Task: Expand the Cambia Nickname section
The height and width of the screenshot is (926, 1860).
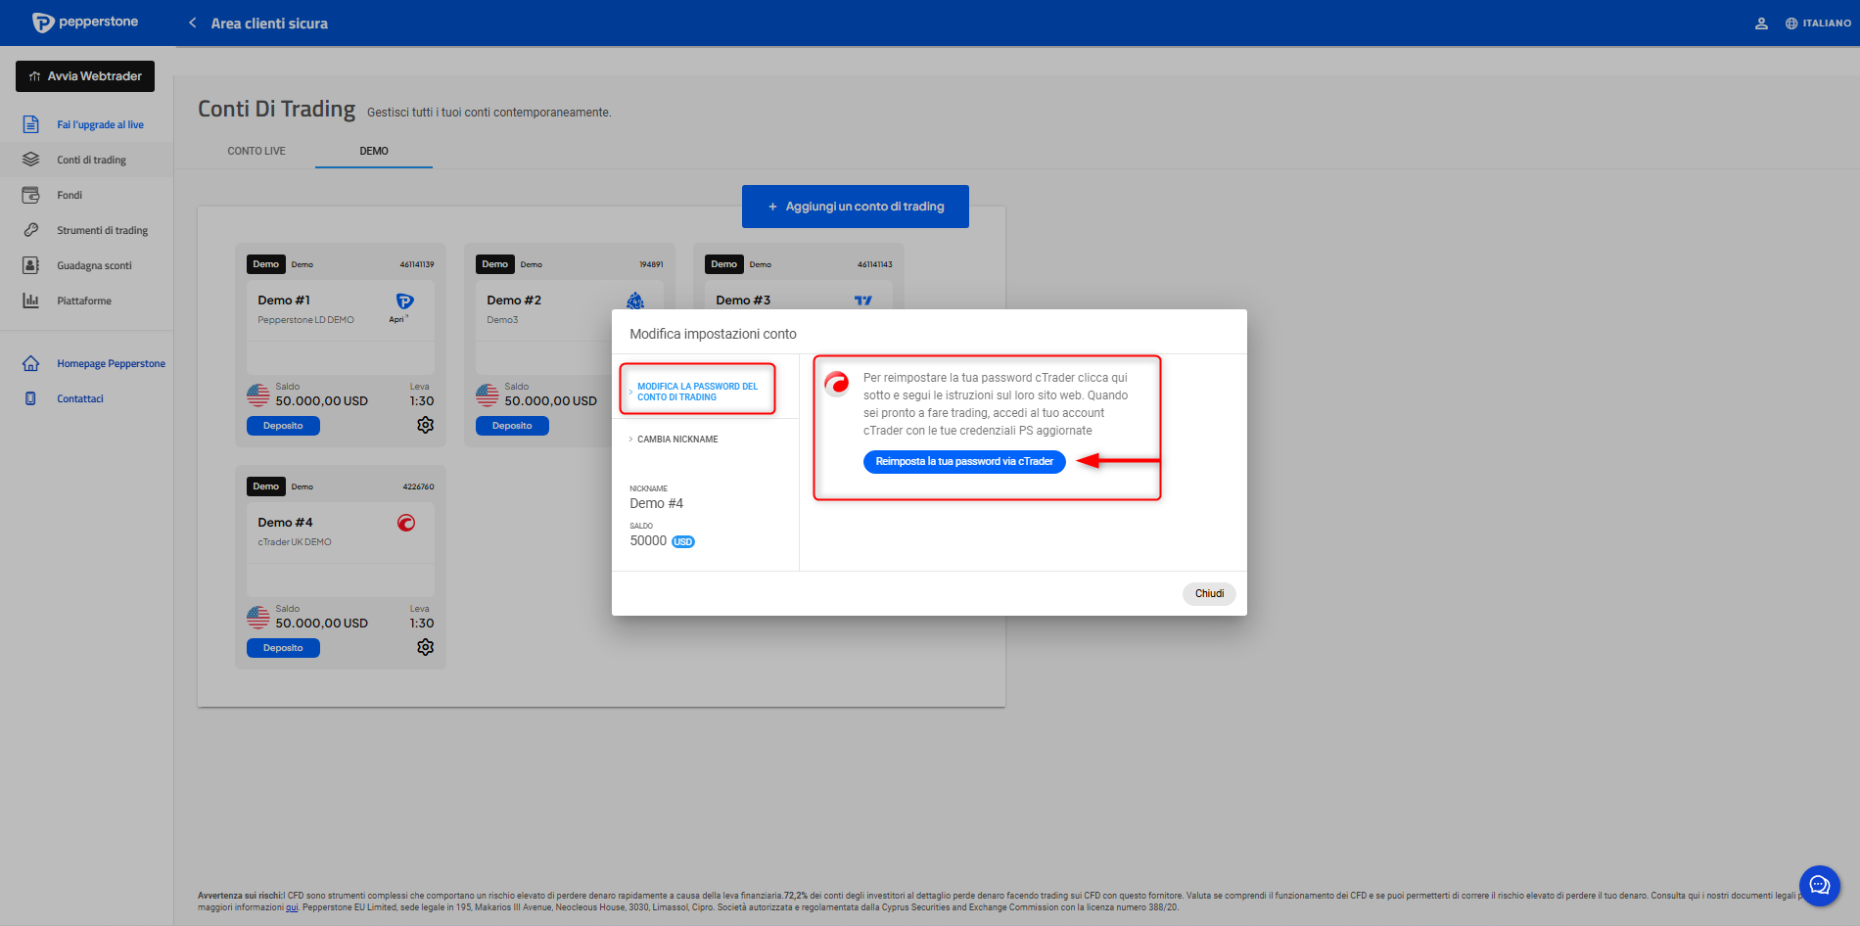Action: pos(677,440)
